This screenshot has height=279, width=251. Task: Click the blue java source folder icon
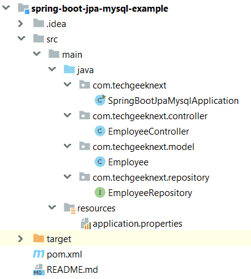[69, 69]
